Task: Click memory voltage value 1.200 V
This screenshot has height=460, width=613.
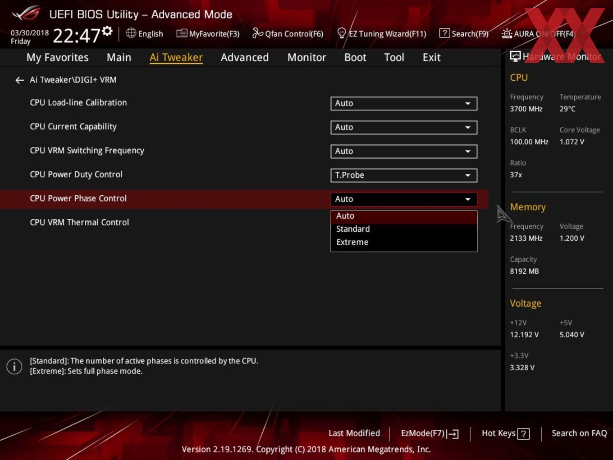Action: 572,238
